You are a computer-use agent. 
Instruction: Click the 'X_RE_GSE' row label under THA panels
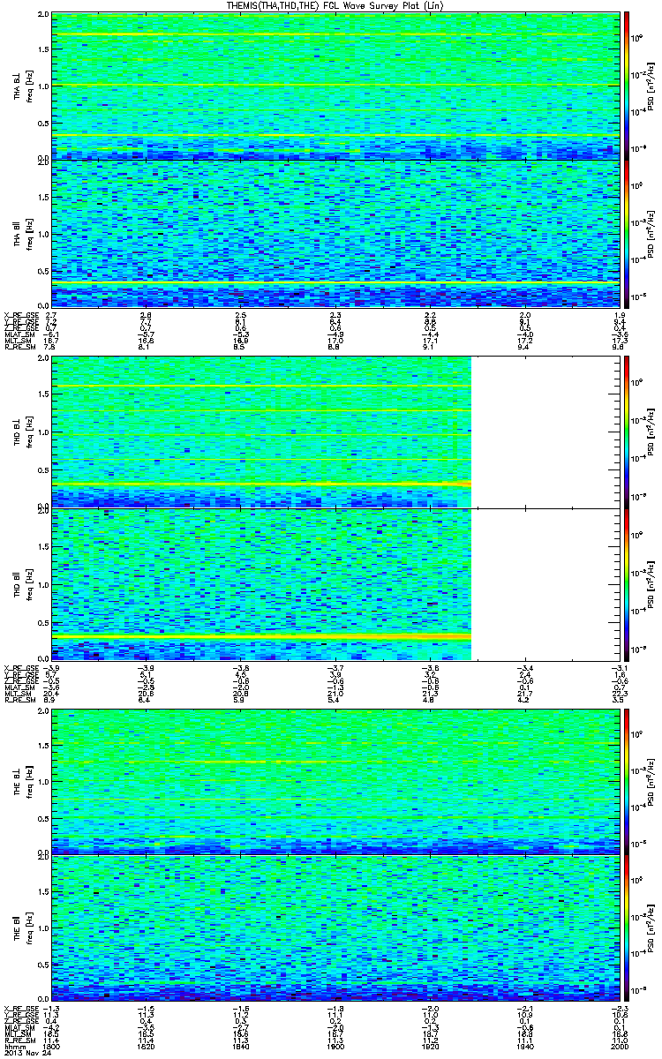click(19, 315)
